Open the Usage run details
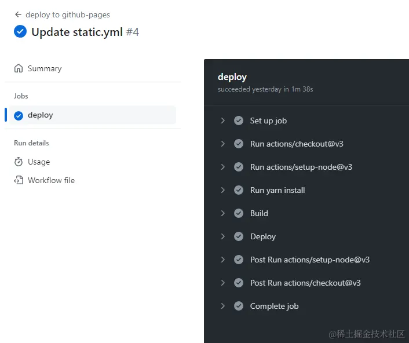Image resolution: width=409 pixels, height=343 pixels. tap(39, 162)
